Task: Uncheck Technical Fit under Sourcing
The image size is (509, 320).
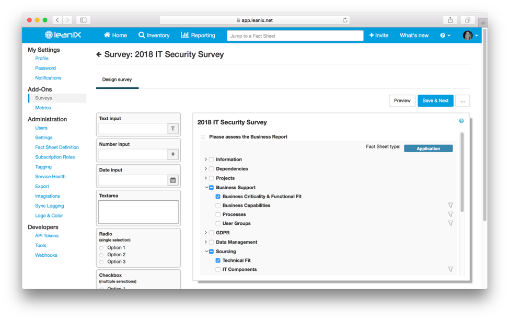Action: 217,260
